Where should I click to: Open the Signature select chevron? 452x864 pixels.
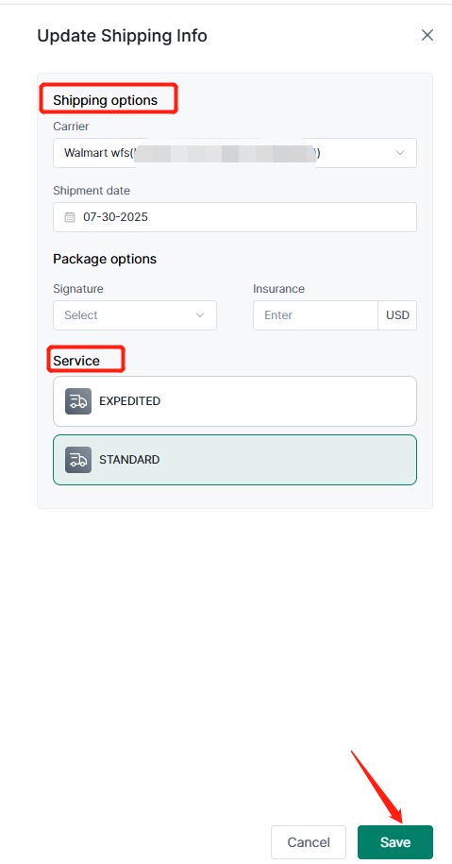(200, 315)
